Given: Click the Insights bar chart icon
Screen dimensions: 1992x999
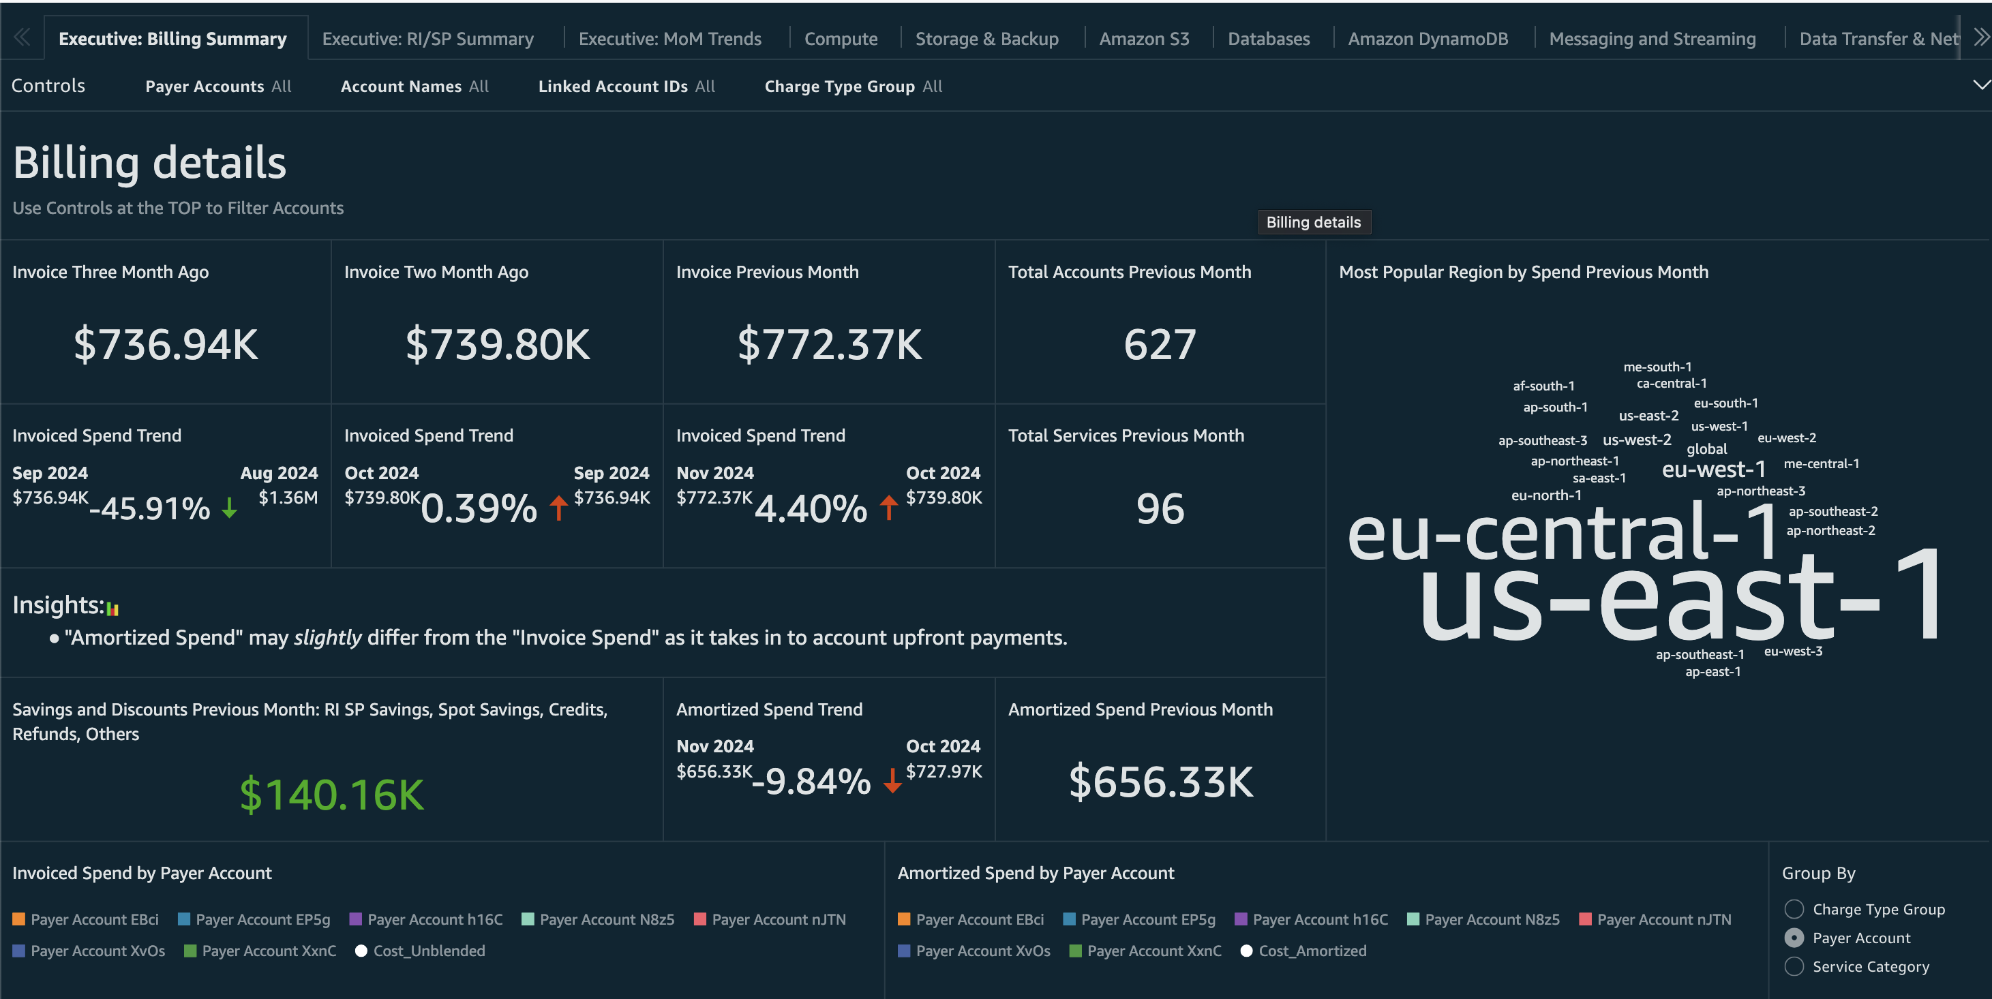Looking at the screenshot, I should coord(113,609).
